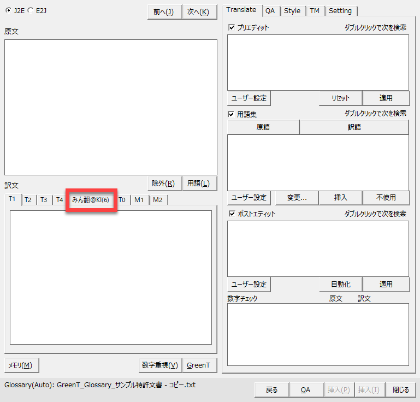Viewport: 420px width, 402px height.
Task: Switch to the Setting tab
Action: pyautogui.click(x=340, y=11)
